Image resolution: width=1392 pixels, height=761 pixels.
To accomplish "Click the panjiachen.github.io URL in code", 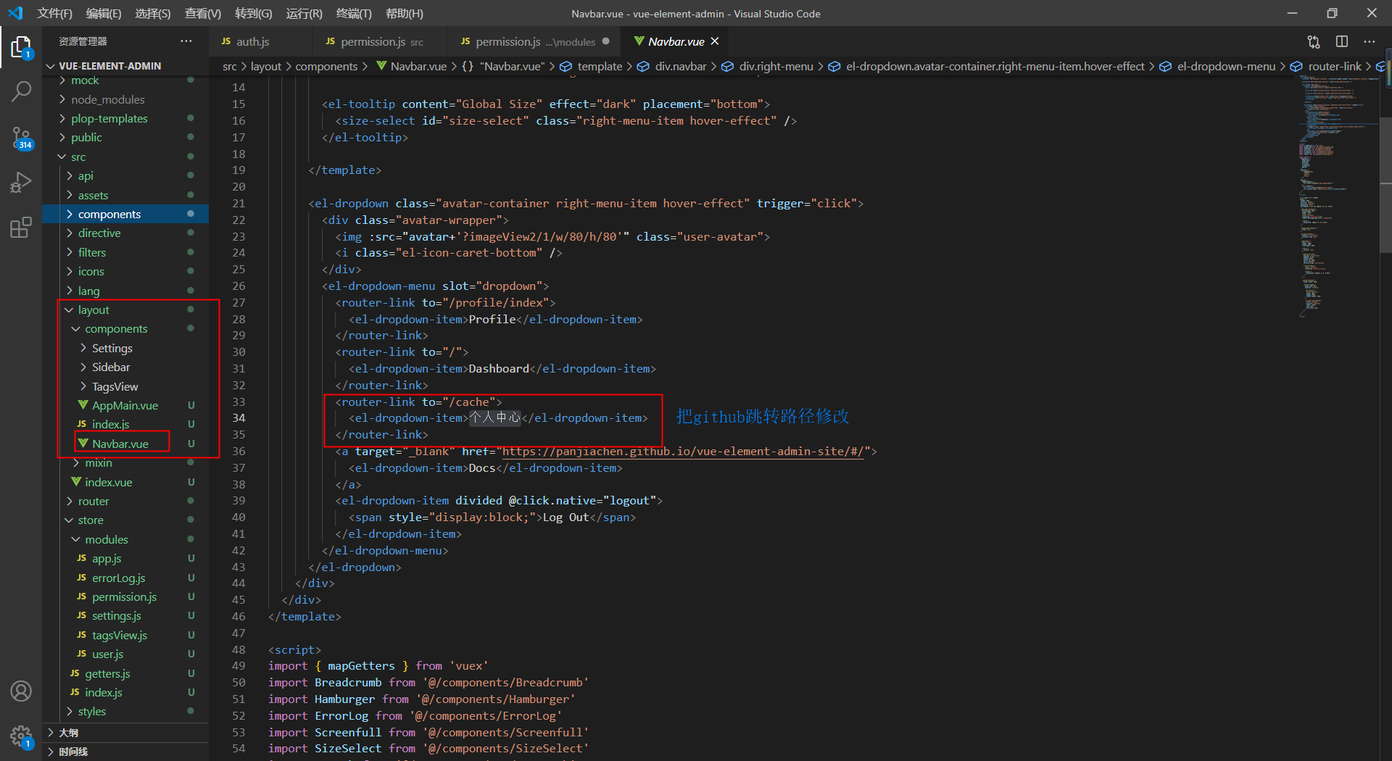I will (683, 451).
